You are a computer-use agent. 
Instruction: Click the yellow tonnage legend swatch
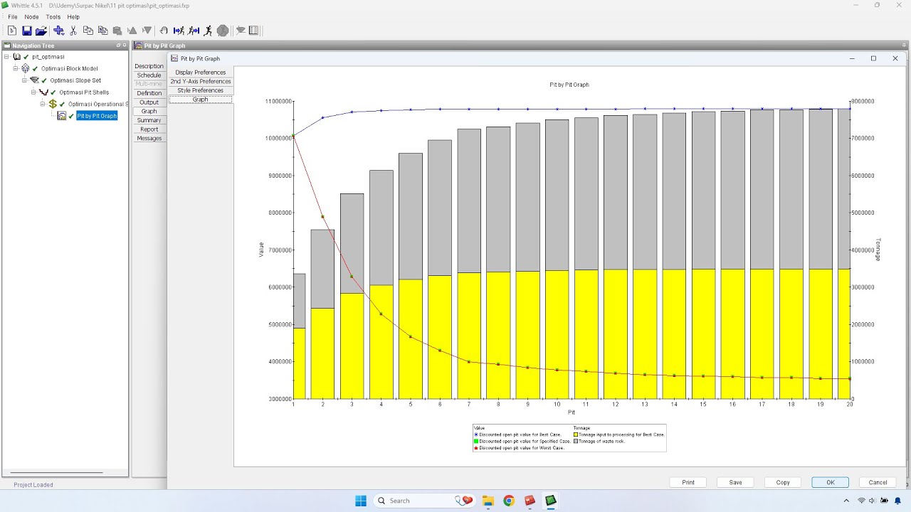576,434
